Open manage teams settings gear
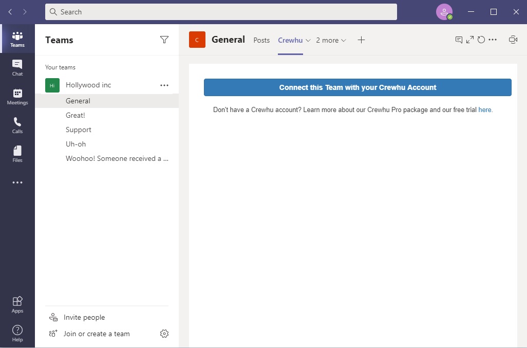Screen dimensions: 527x348 164,334
